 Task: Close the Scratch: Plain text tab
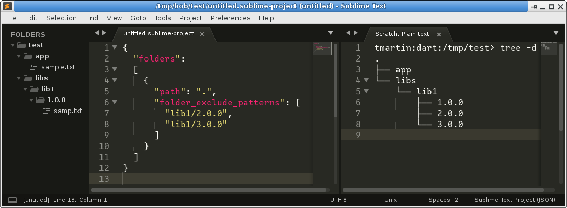tap(439, 34)
